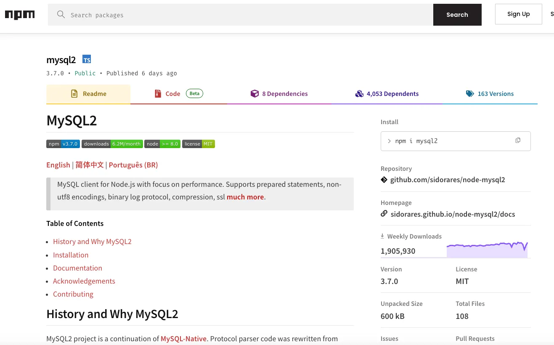554x345 pixels.
Task: Open the Readme tab
Action: [88, 94]
